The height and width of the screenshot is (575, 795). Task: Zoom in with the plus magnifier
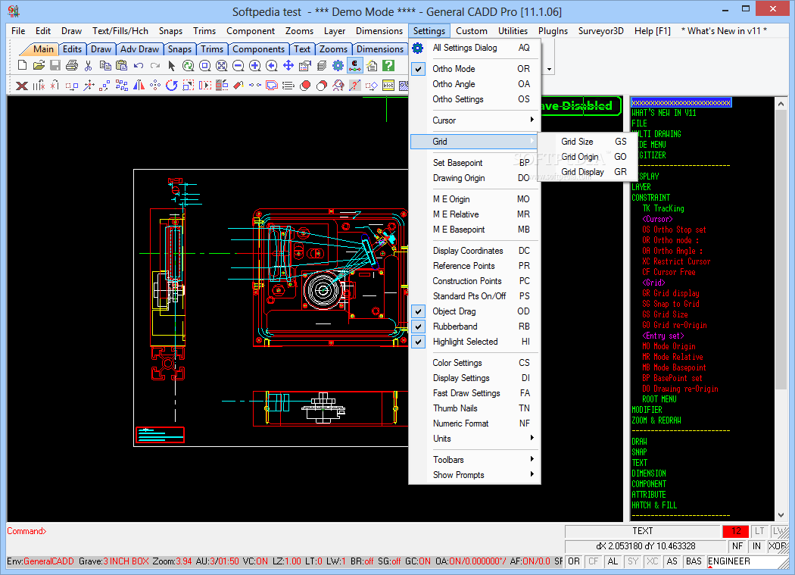[x=255, y=65]
